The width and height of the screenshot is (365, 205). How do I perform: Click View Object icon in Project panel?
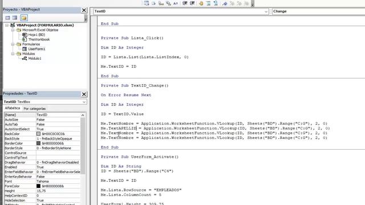pyautogui.click(x=15, y=18)
